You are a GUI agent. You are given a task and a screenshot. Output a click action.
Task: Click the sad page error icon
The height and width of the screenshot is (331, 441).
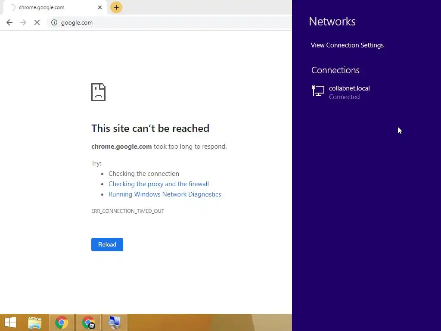(99, 92)
